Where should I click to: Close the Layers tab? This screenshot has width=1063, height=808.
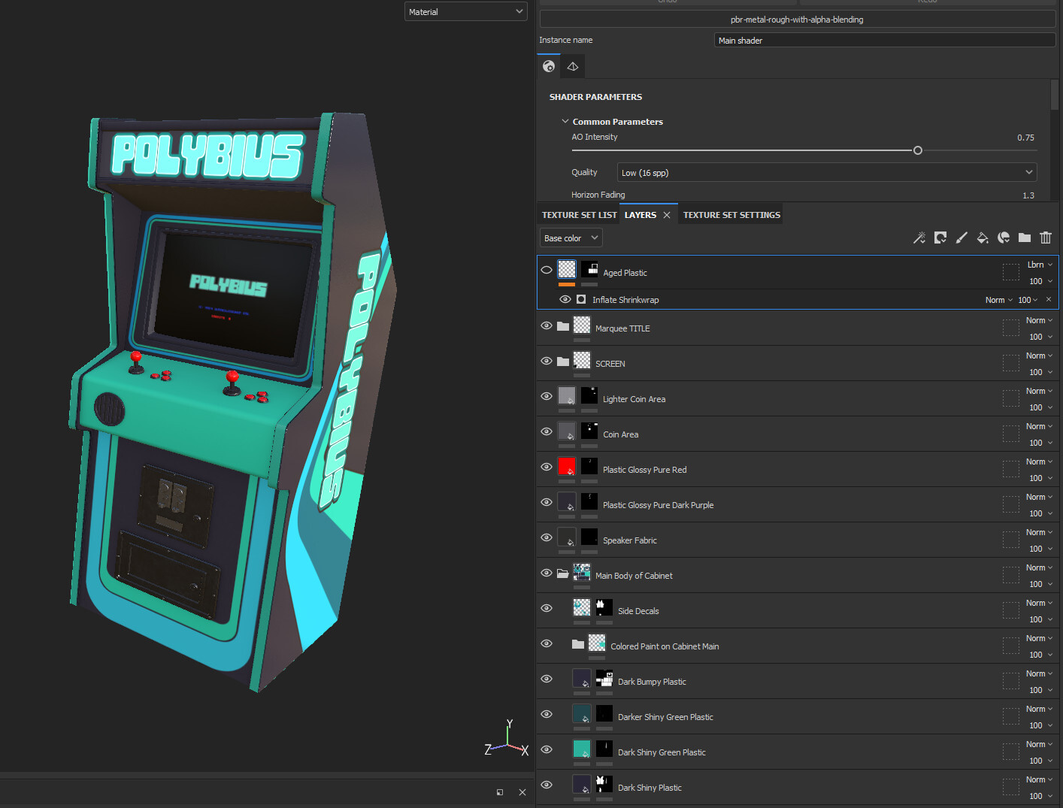[x=667, y=215]
